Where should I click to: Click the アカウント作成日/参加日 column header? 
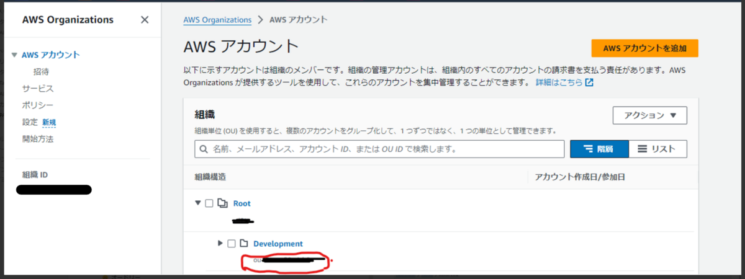point(579,177)
